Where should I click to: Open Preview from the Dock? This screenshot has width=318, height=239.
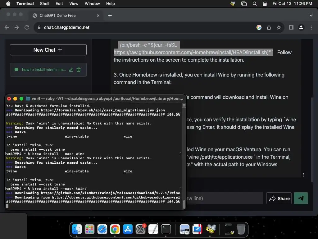click(x=184, y=229)
